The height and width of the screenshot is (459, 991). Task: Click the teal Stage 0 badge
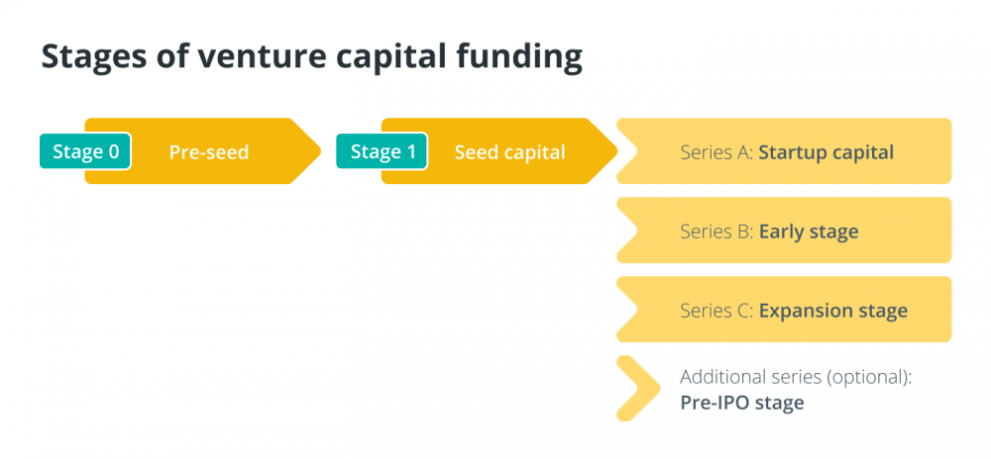(x=85, y=151)
